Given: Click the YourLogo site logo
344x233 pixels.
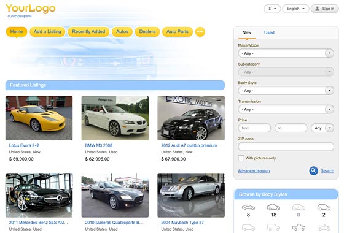Looking at the screenshot, I should [31, 9].
